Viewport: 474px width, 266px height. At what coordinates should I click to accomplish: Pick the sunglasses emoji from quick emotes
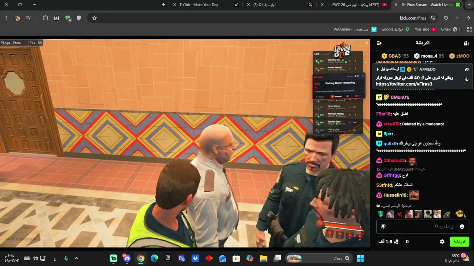coord(460,214)
